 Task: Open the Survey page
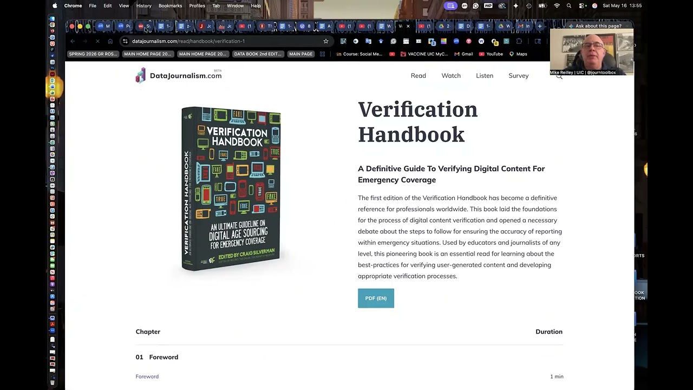(x=519, y=76)
